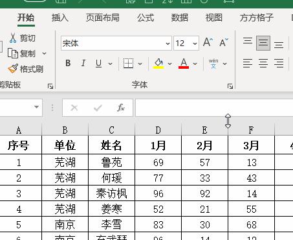The image size is (293, 240).
Task: Toggle middle vertical alignment
Action: click(263, 43)
